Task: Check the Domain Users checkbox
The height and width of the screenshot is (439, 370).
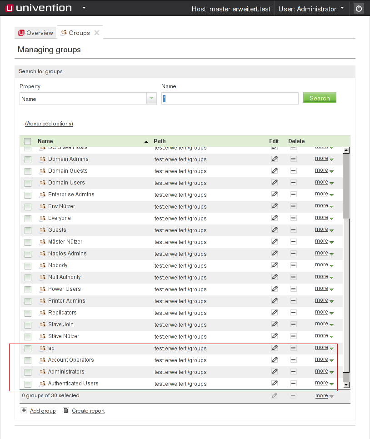Action: pos(28,183)
